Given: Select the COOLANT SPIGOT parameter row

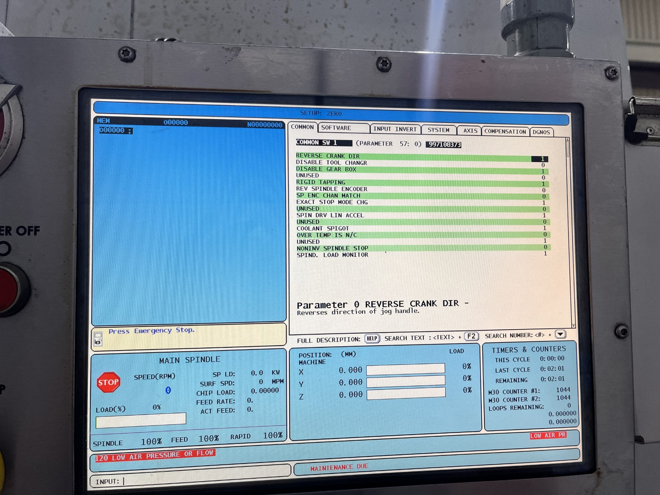Looking at the screenshot, I should pos(323,228).
